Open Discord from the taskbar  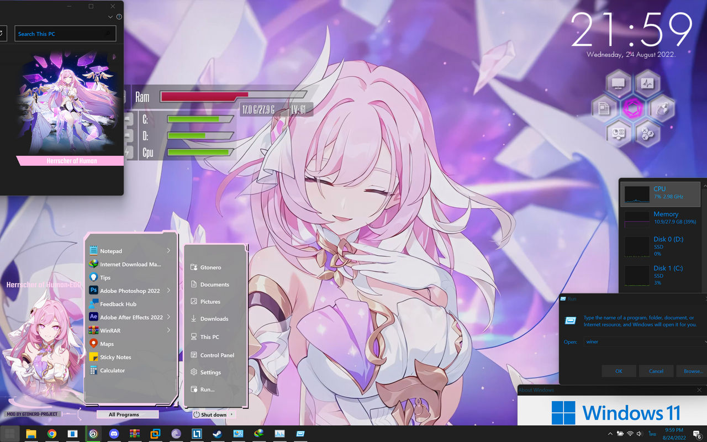tap(114, 434)
